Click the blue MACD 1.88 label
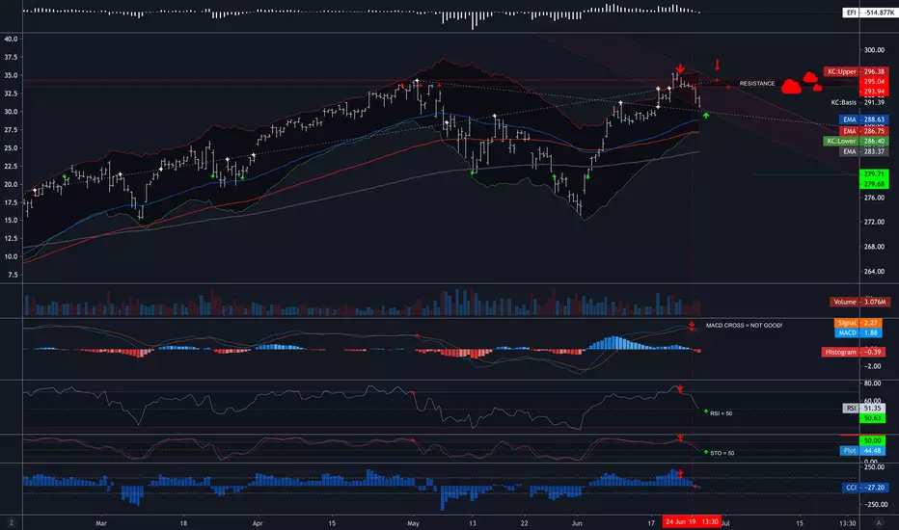The width and height of the screenshot is (899, 530). 858,332
